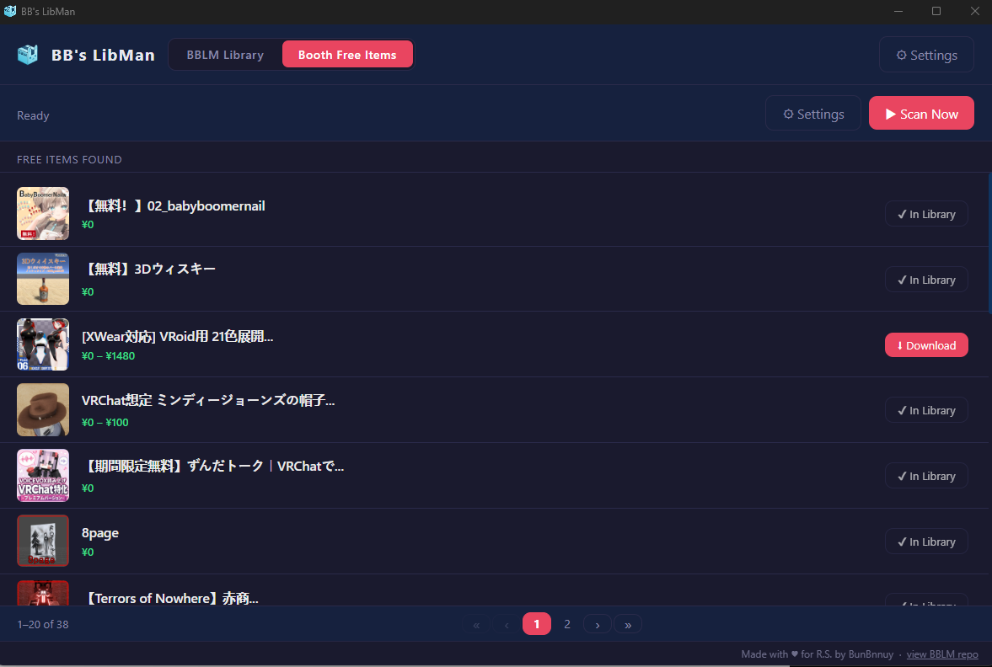This screenshot has width=992, height=667.
Task: Select the 【無料】3Dウィスキー title
Action: click(x=150, y=269)
